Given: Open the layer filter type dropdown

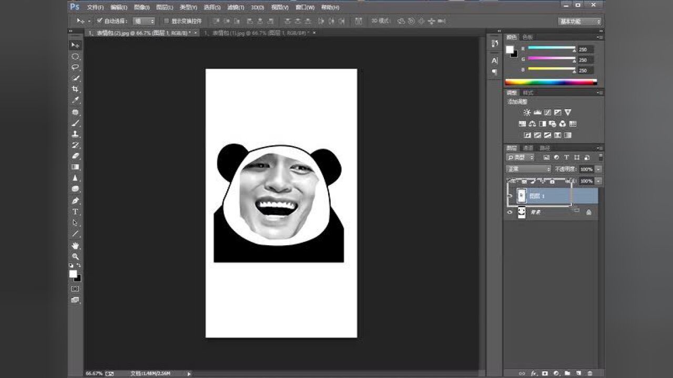Looking at the screenshot, I should (x=521, y=157).
